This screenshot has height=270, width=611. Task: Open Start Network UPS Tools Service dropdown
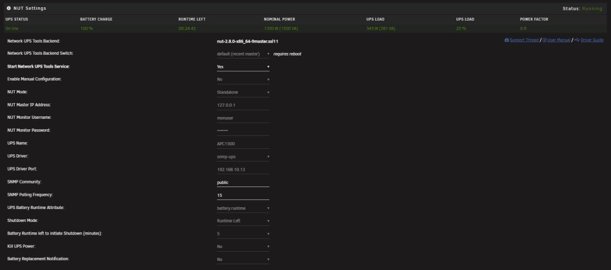click(243, 67)
